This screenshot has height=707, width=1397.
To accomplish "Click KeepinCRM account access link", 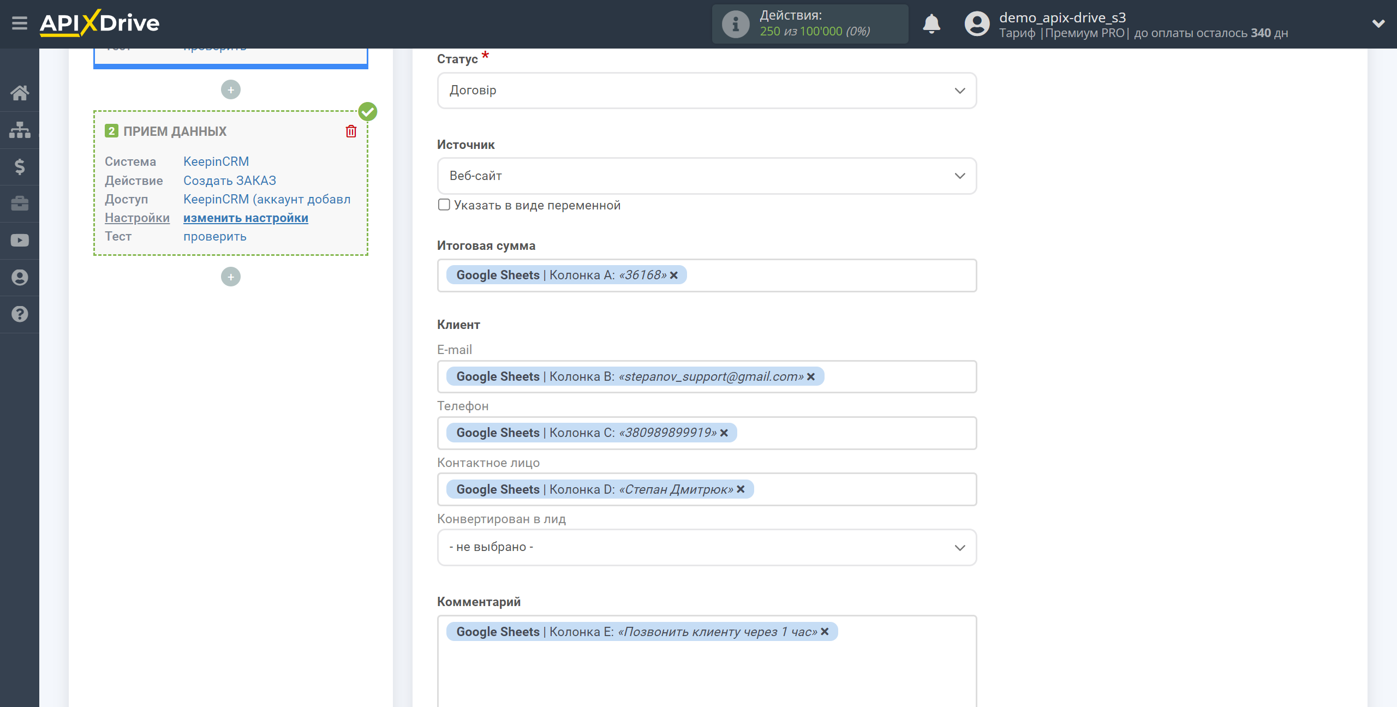I will [x=267, y=199].
